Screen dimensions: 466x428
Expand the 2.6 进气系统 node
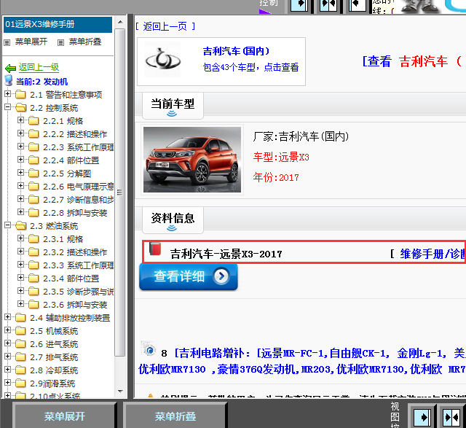[x=8, y=343]
